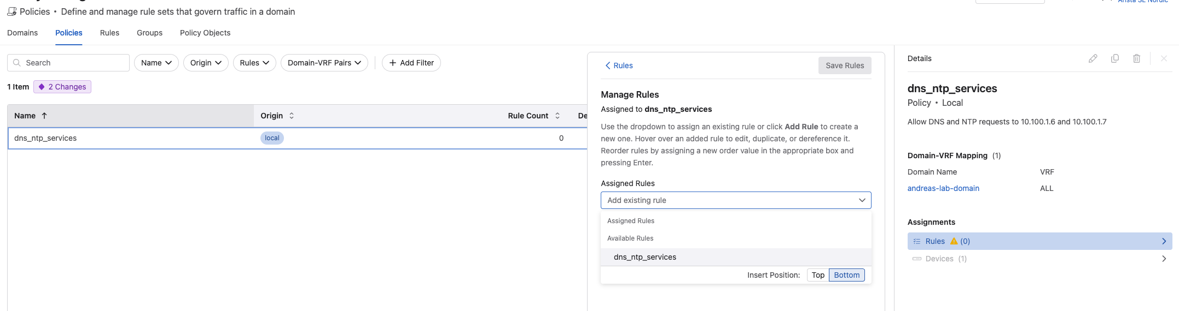Click the device icon beside Devices assignment
Image resolution: width=1179 pixels, height=311 pixels.
coord(917,259)
